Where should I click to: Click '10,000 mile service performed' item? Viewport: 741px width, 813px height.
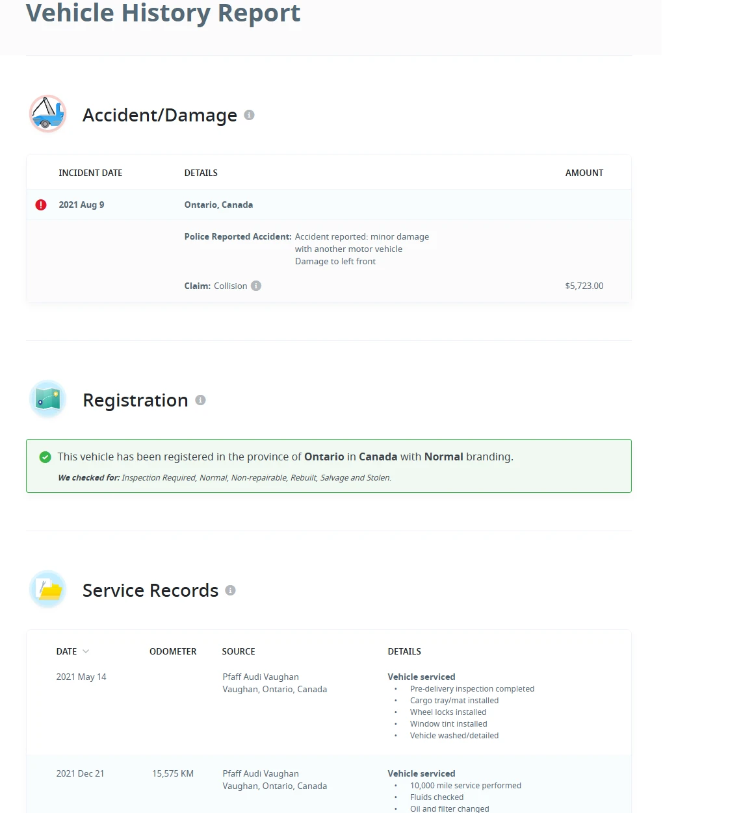tap(465, 786)
